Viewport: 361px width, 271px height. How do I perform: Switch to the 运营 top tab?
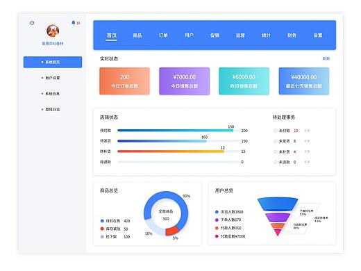click(240, 35)
